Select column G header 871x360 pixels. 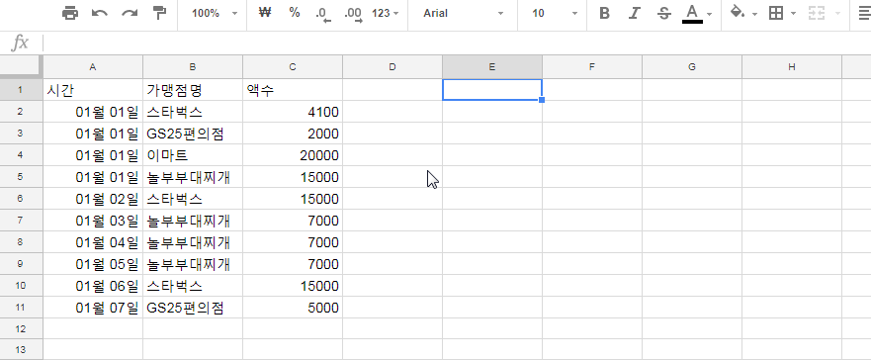pyautogui.click(x=692, y=66)
